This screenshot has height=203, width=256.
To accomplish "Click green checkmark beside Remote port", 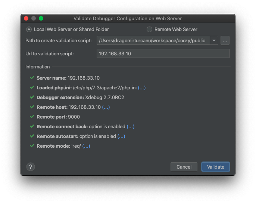I will (32, 117).
